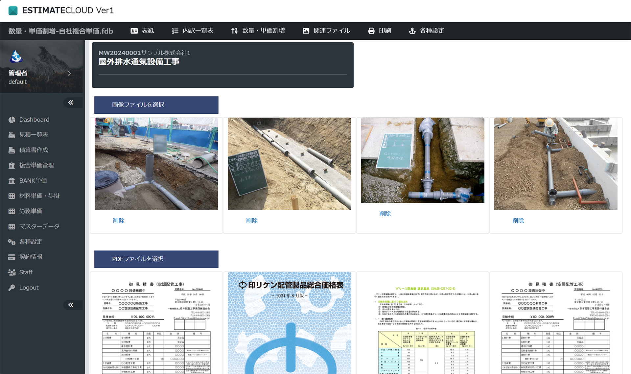
Task: Click the 各種設定 anchor icon in top bar
Action: (x=412, y=31)
